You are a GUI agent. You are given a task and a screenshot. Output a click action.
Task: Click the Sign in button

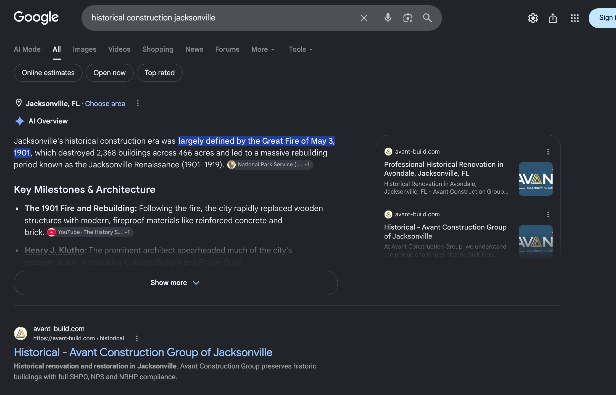tap(603, 18)
